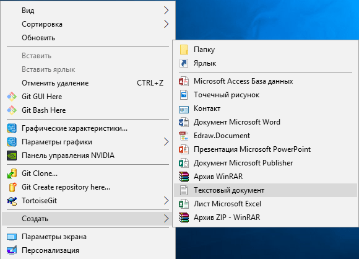Open Графические характеристики...
Viewport: 359px width, 259px height.
88,128
